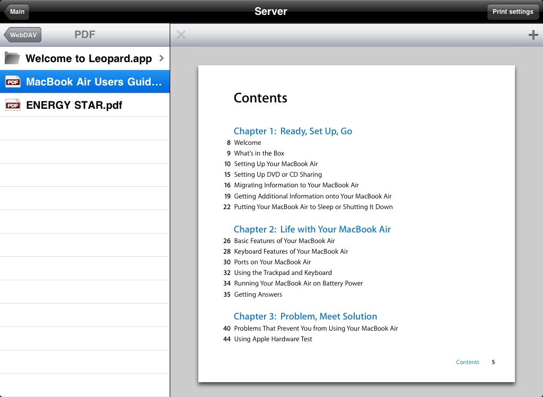The height and width of the screenshot is (397, 543).
Task: Open the ENERGY STAR.pdf file
Action: (85, 105)
